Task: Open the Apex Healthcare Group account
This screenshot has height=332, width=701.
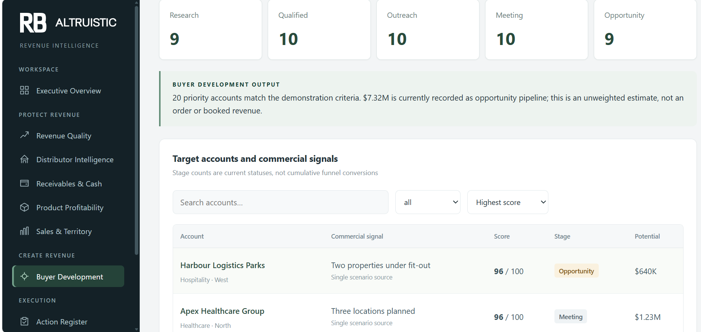Action: tap(222, 311)
